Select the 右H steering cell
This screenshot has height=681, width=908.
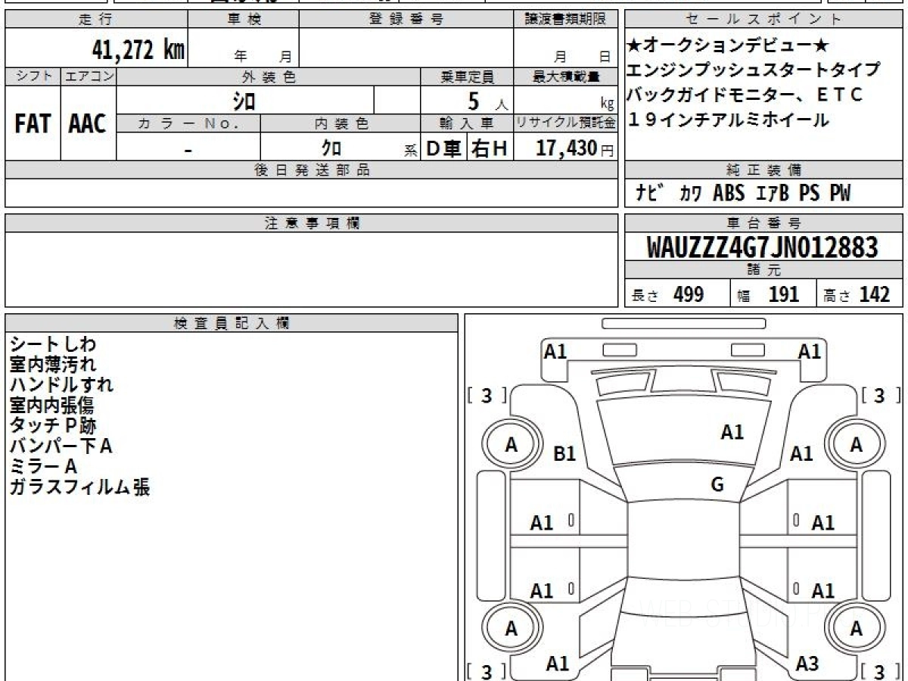pos(490,148)
